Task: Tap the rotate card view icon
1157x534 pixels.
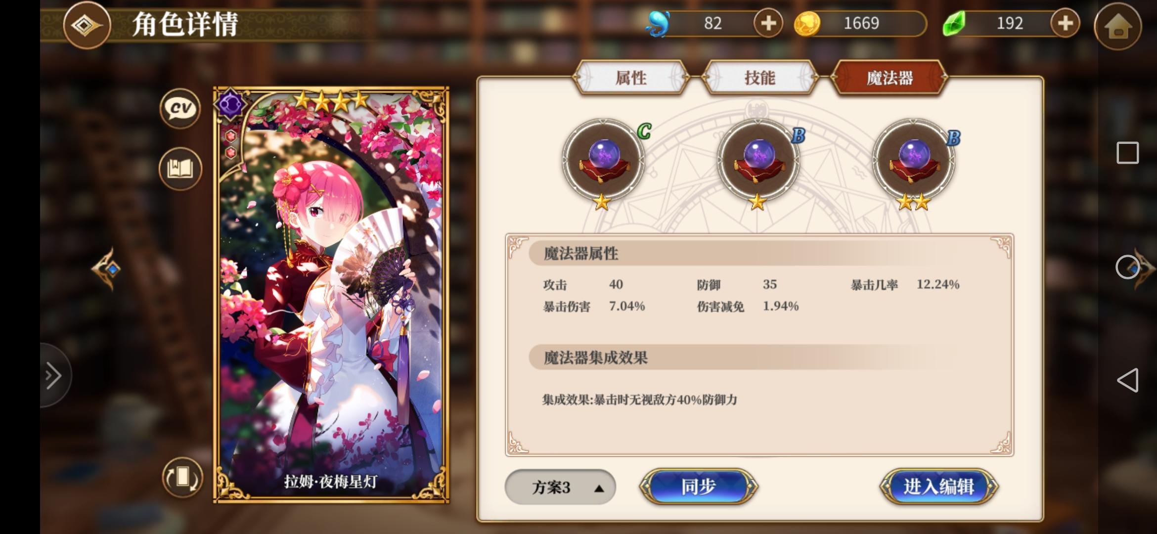Action: 182,478
